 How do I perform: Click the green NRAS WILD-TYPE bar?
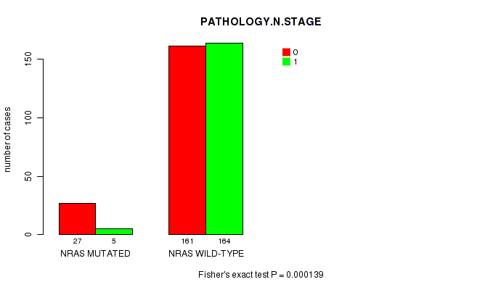click(x=224, y=138)
